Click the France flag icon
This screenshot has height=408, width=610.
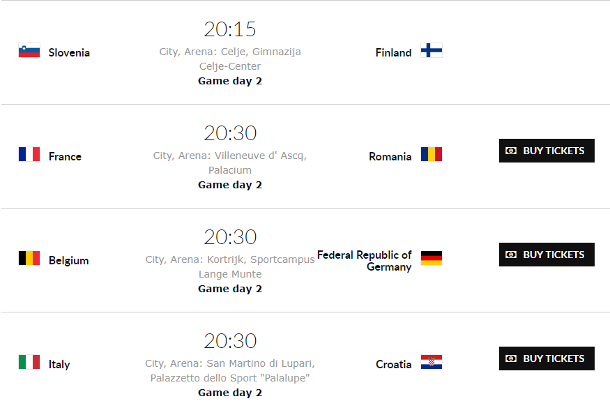click(29, 154)
